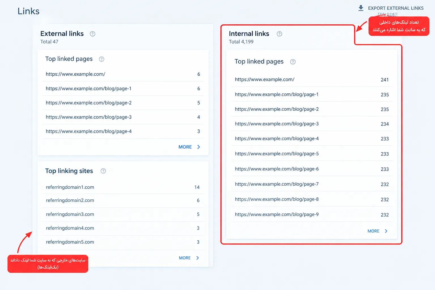Click help icon next to Top linking sites
This screenshot has height=290, width=435.
103,171
